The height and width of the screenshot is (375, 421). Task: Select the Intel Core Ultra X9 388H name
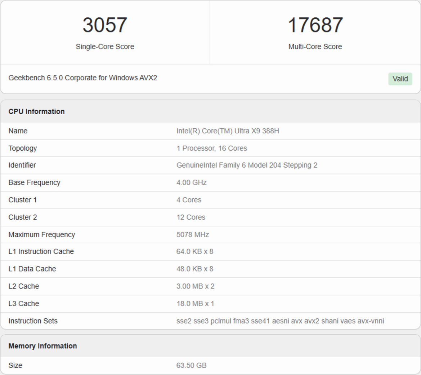coord(228,131)
